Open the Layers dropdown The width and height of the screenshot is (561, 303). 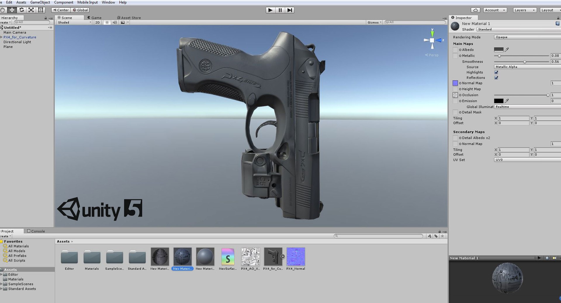(525, 10)
